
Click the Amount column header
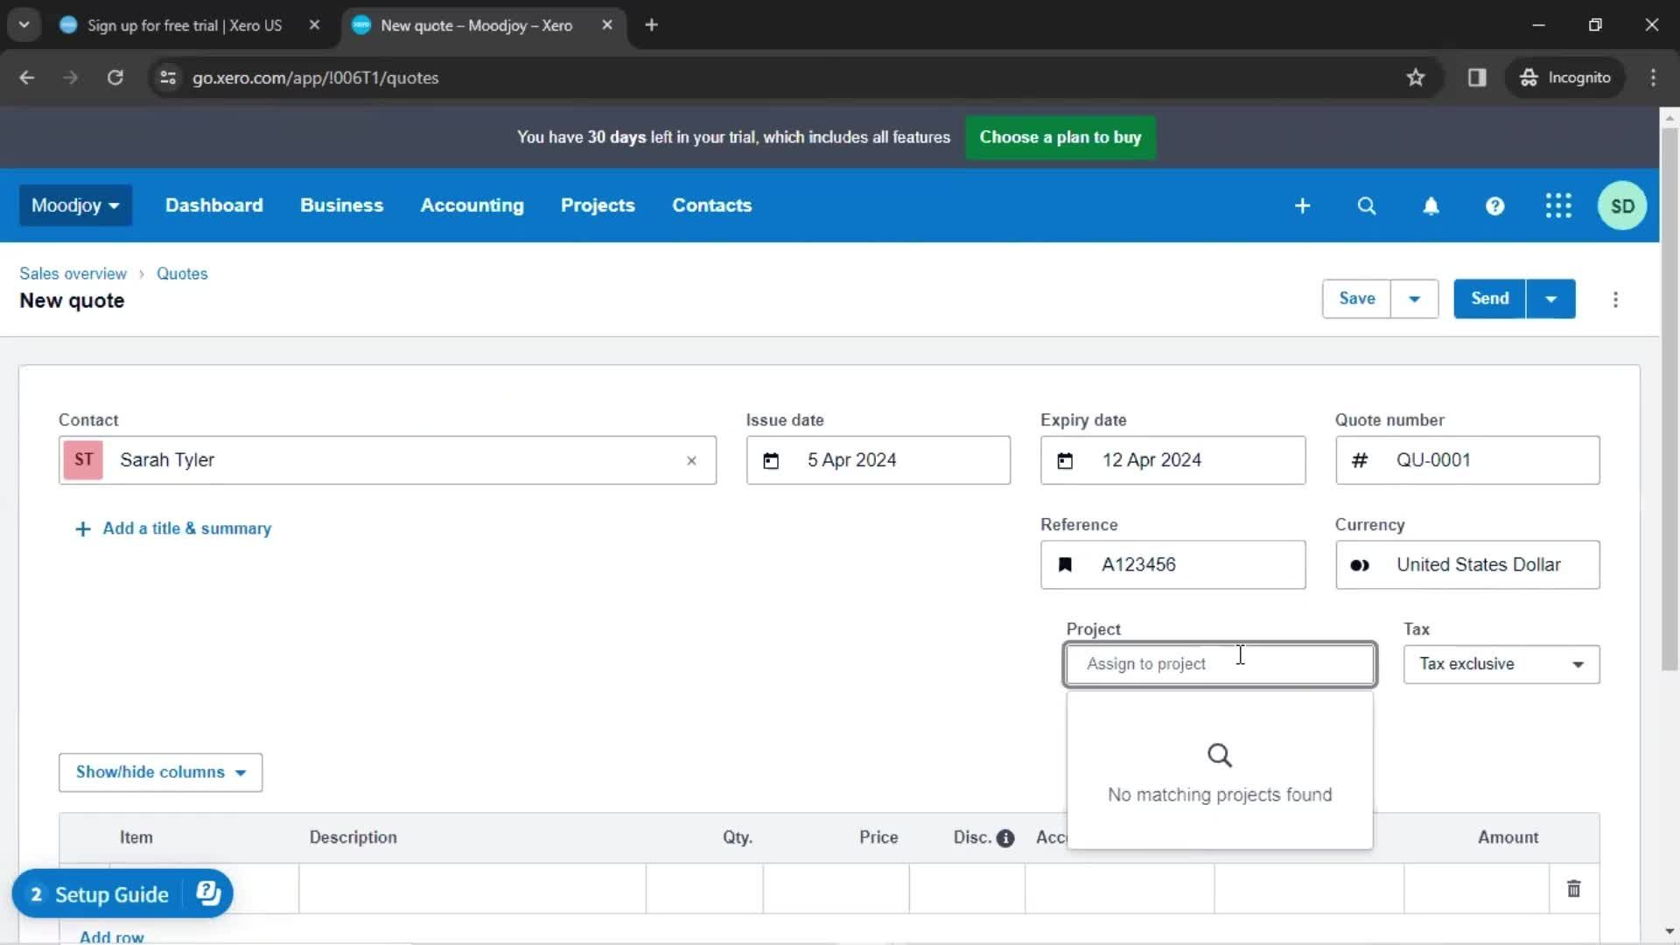tap(1508, 837)
